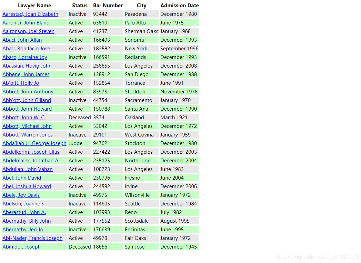Open Abbene, John James link
The width and height of the screenshot is (361, 263).
[26, 74]
